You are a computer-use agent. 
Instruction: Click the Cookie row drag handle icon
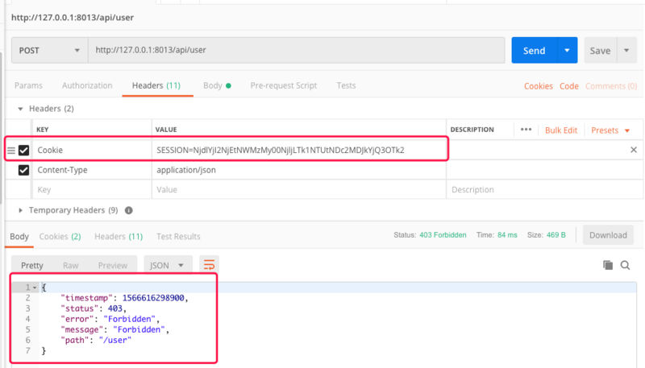[11, 151]
